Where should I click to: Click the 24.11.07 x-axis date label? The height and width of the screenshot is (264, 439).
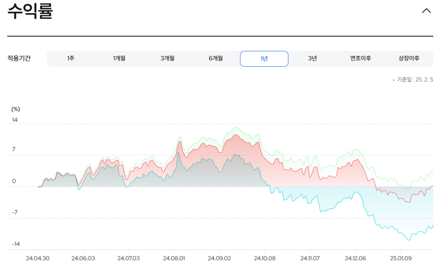(310, 258)
